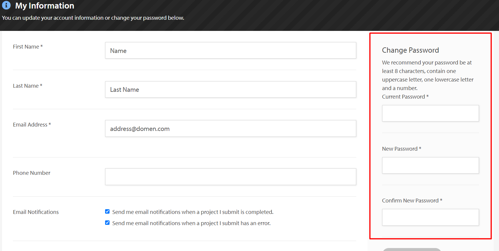Focus the empty Phone Number field
Screen dimensions: 499x251
point(231,177)
